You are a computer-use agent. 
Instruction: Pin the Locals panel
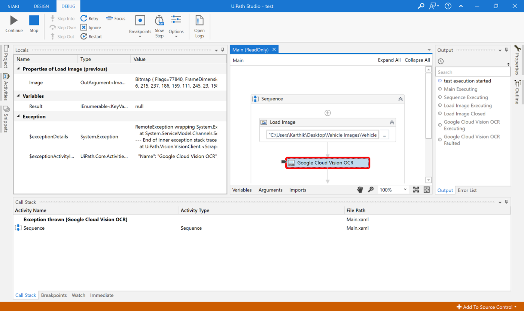pyautogui.click(x=223, y=50)
